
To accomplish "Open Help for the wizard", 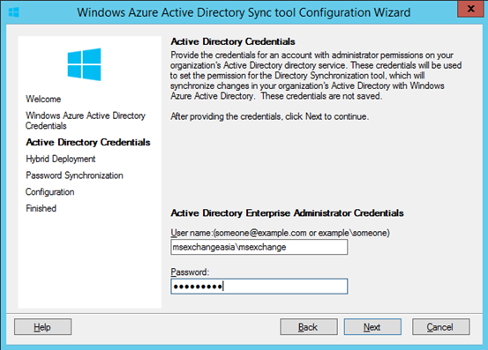I will coord(42,327).
